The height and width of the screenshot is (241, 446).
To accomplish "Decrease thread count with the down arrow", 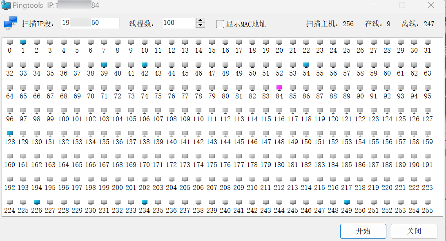I will 200,26.
